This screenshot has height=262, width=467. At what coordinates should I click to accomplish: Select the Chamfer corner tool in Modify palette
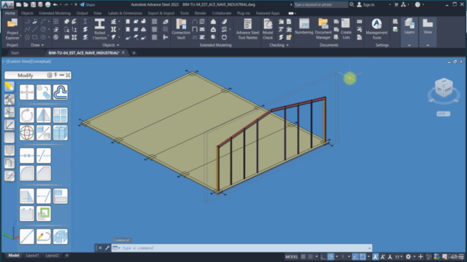(x=44, y=173)
